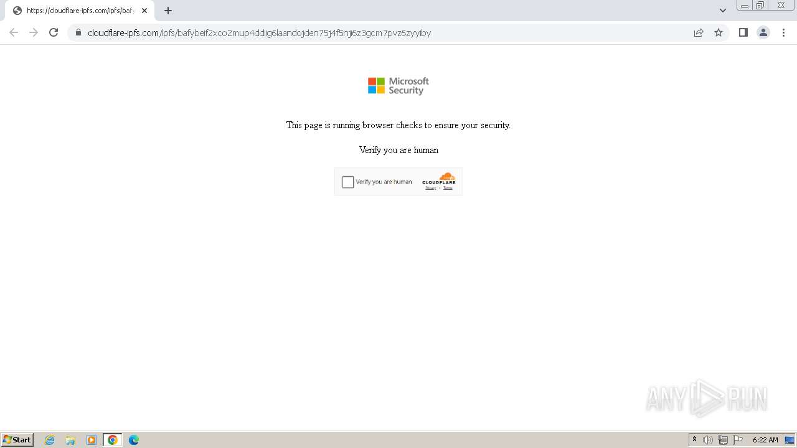Open the network status icon
The image size is (797, 448).
[x=722, y=440]
